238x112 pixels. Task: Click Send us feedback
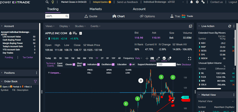(128, 2)
